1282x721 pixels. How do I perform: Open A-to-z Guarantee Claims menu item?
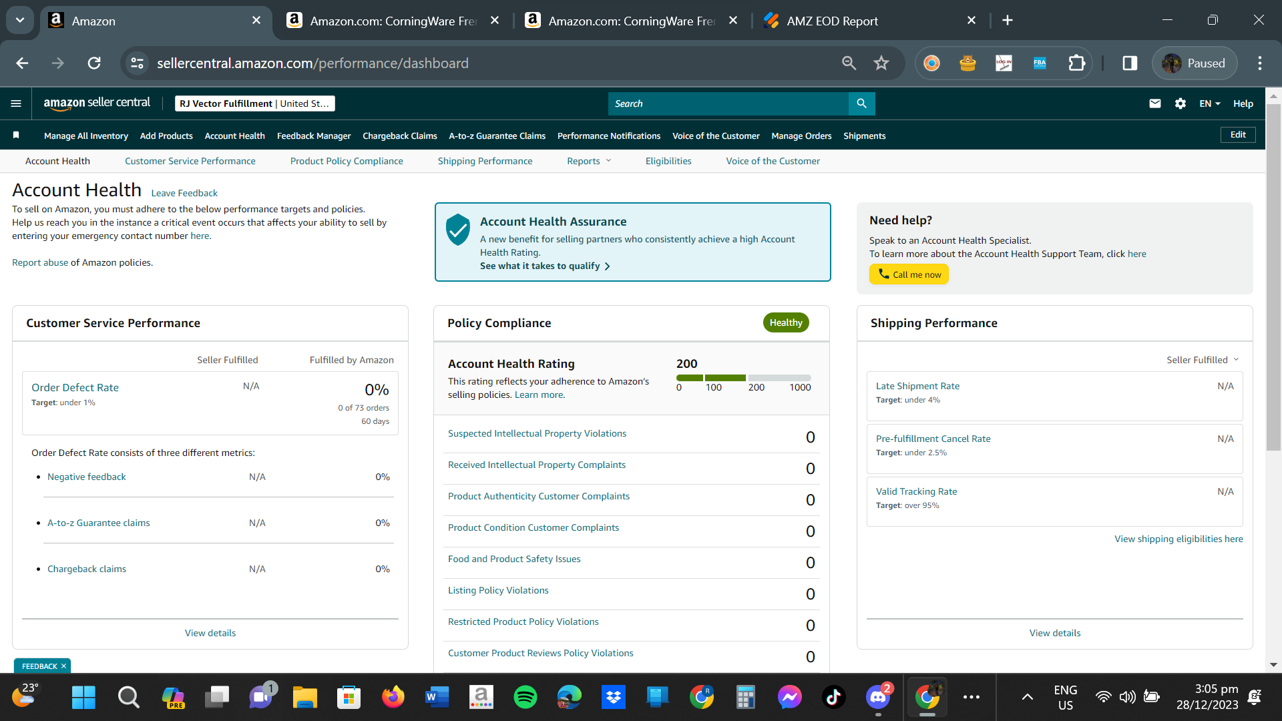497,136
